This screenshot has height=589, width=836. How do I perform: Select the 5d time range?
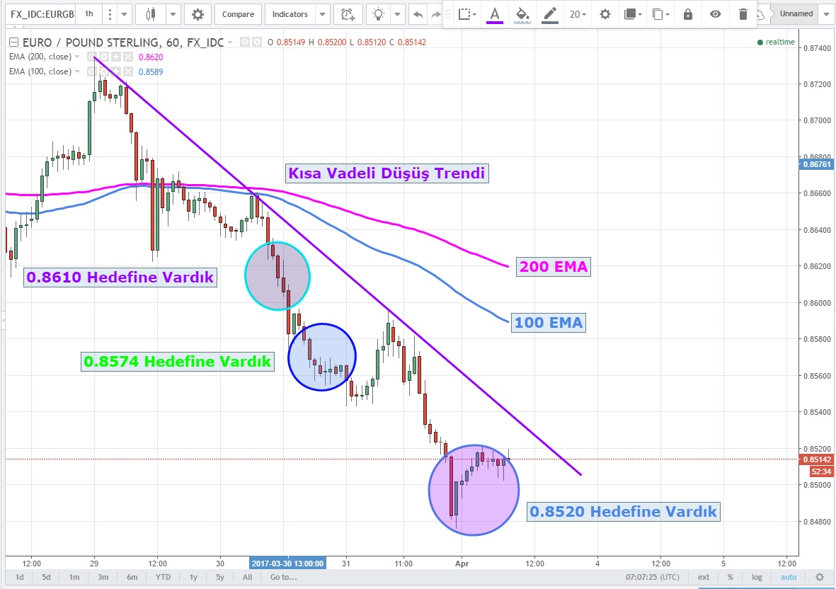click(46, 577)
